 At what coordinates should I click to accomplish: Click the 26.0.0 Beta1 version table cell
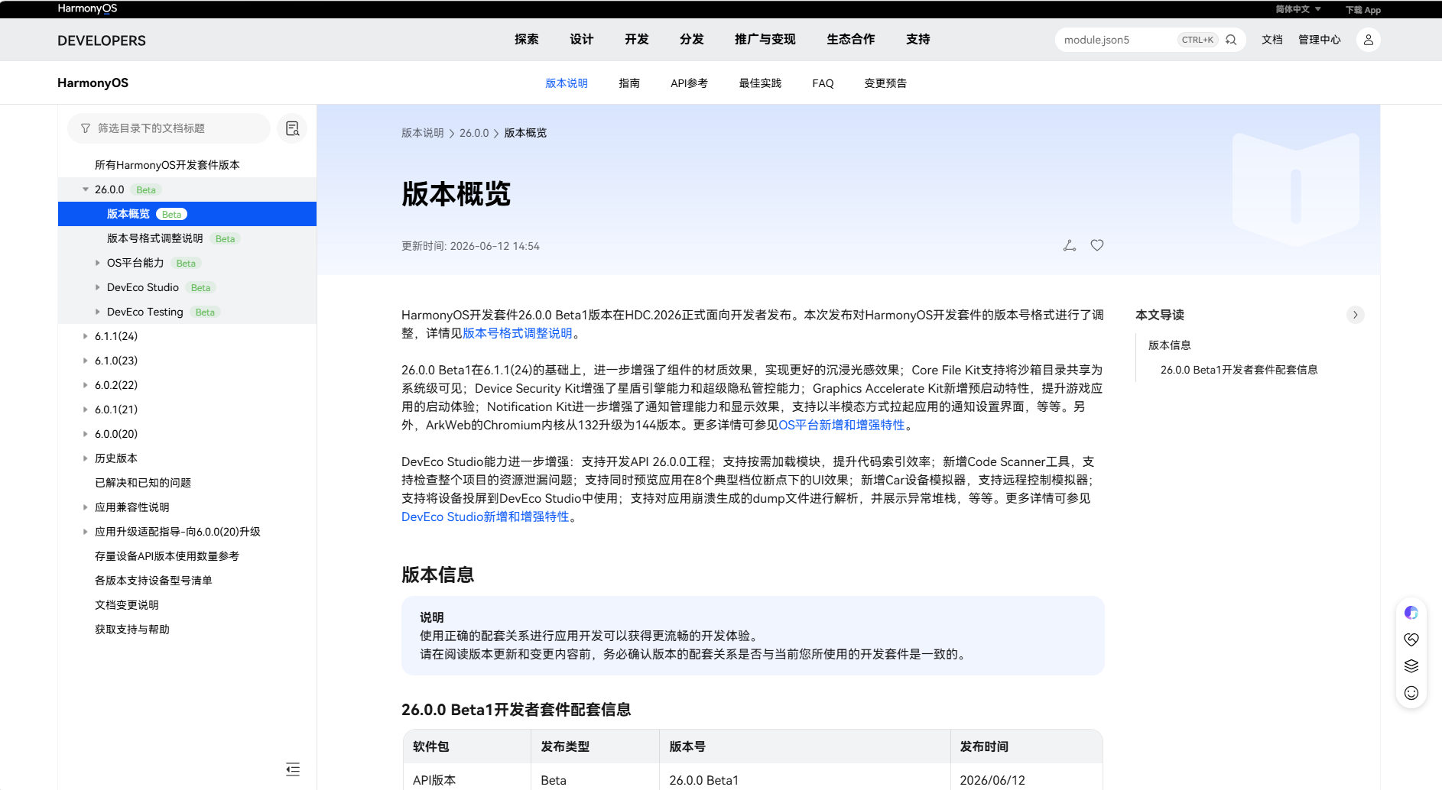(x=804, y=776)
